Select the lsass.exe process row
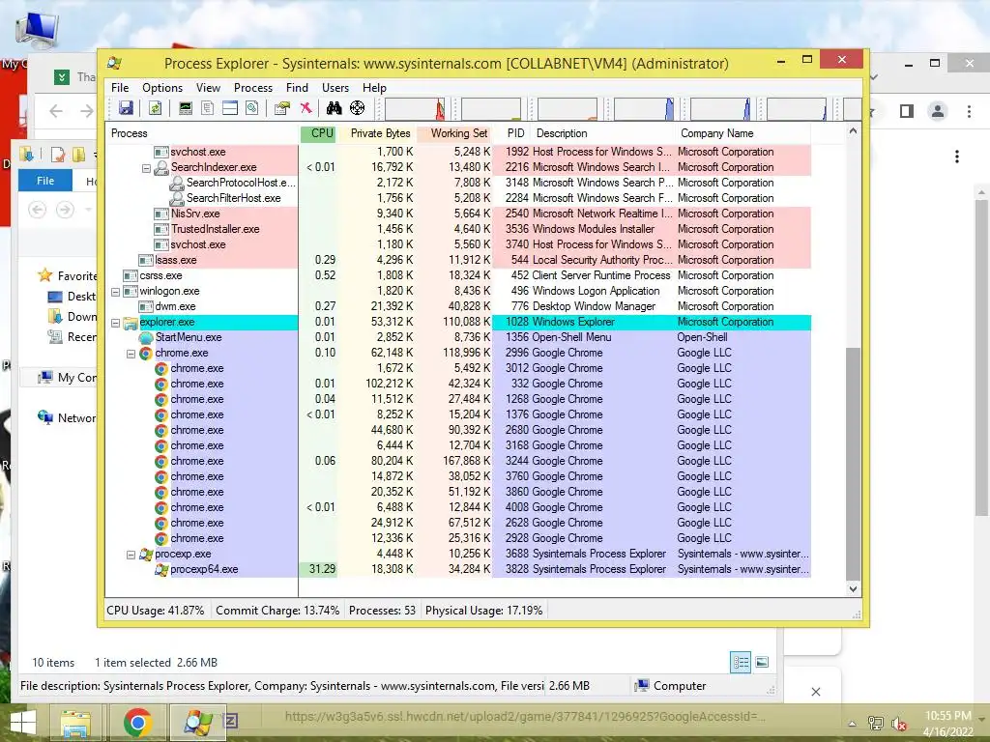This screenshot has height=742, width=990. coord(457,261)
